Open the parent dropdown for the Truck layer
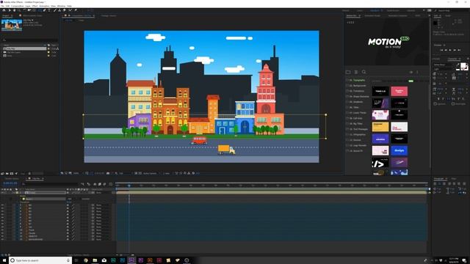Viewport: 470px width, 264px height. click(103, 230)
